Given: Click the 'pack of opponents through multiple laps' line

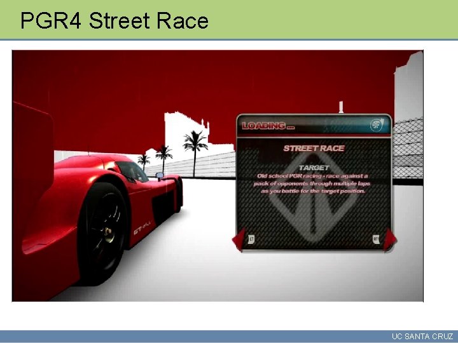Looking at the screenshot, I should coord(312,184).
